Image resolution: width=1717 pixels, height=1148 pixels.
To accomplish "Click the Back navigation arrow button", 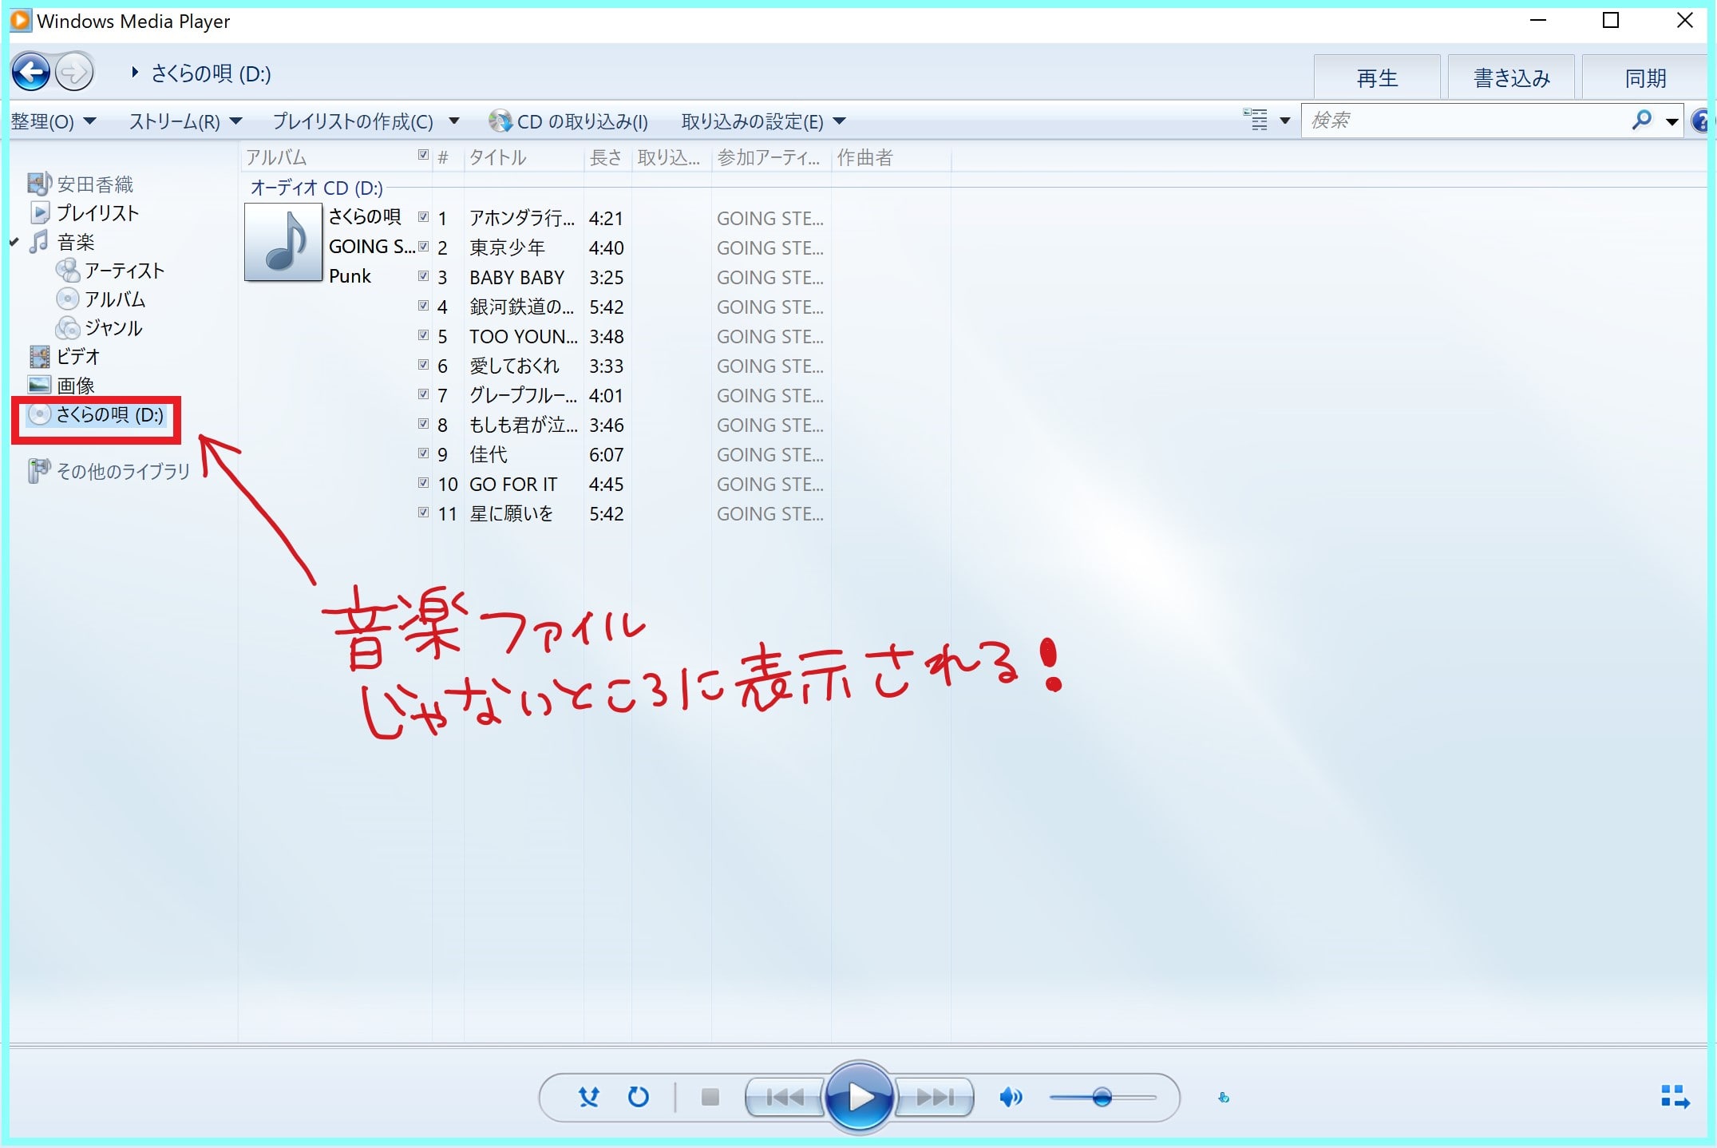I will pos(31,73).
